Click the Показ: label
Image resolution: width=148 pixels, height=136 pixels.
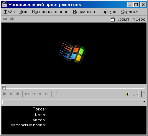(x=39, y=109)
